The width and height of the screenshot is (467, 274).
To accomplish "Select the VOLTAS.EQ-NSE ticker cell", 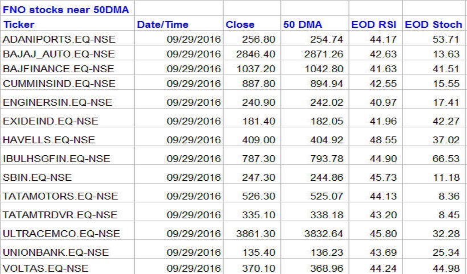I will pyautogui.click(x=46, y=267).
